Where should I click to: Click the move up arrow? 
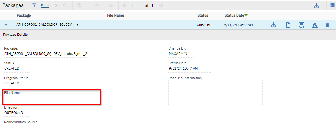97,5
